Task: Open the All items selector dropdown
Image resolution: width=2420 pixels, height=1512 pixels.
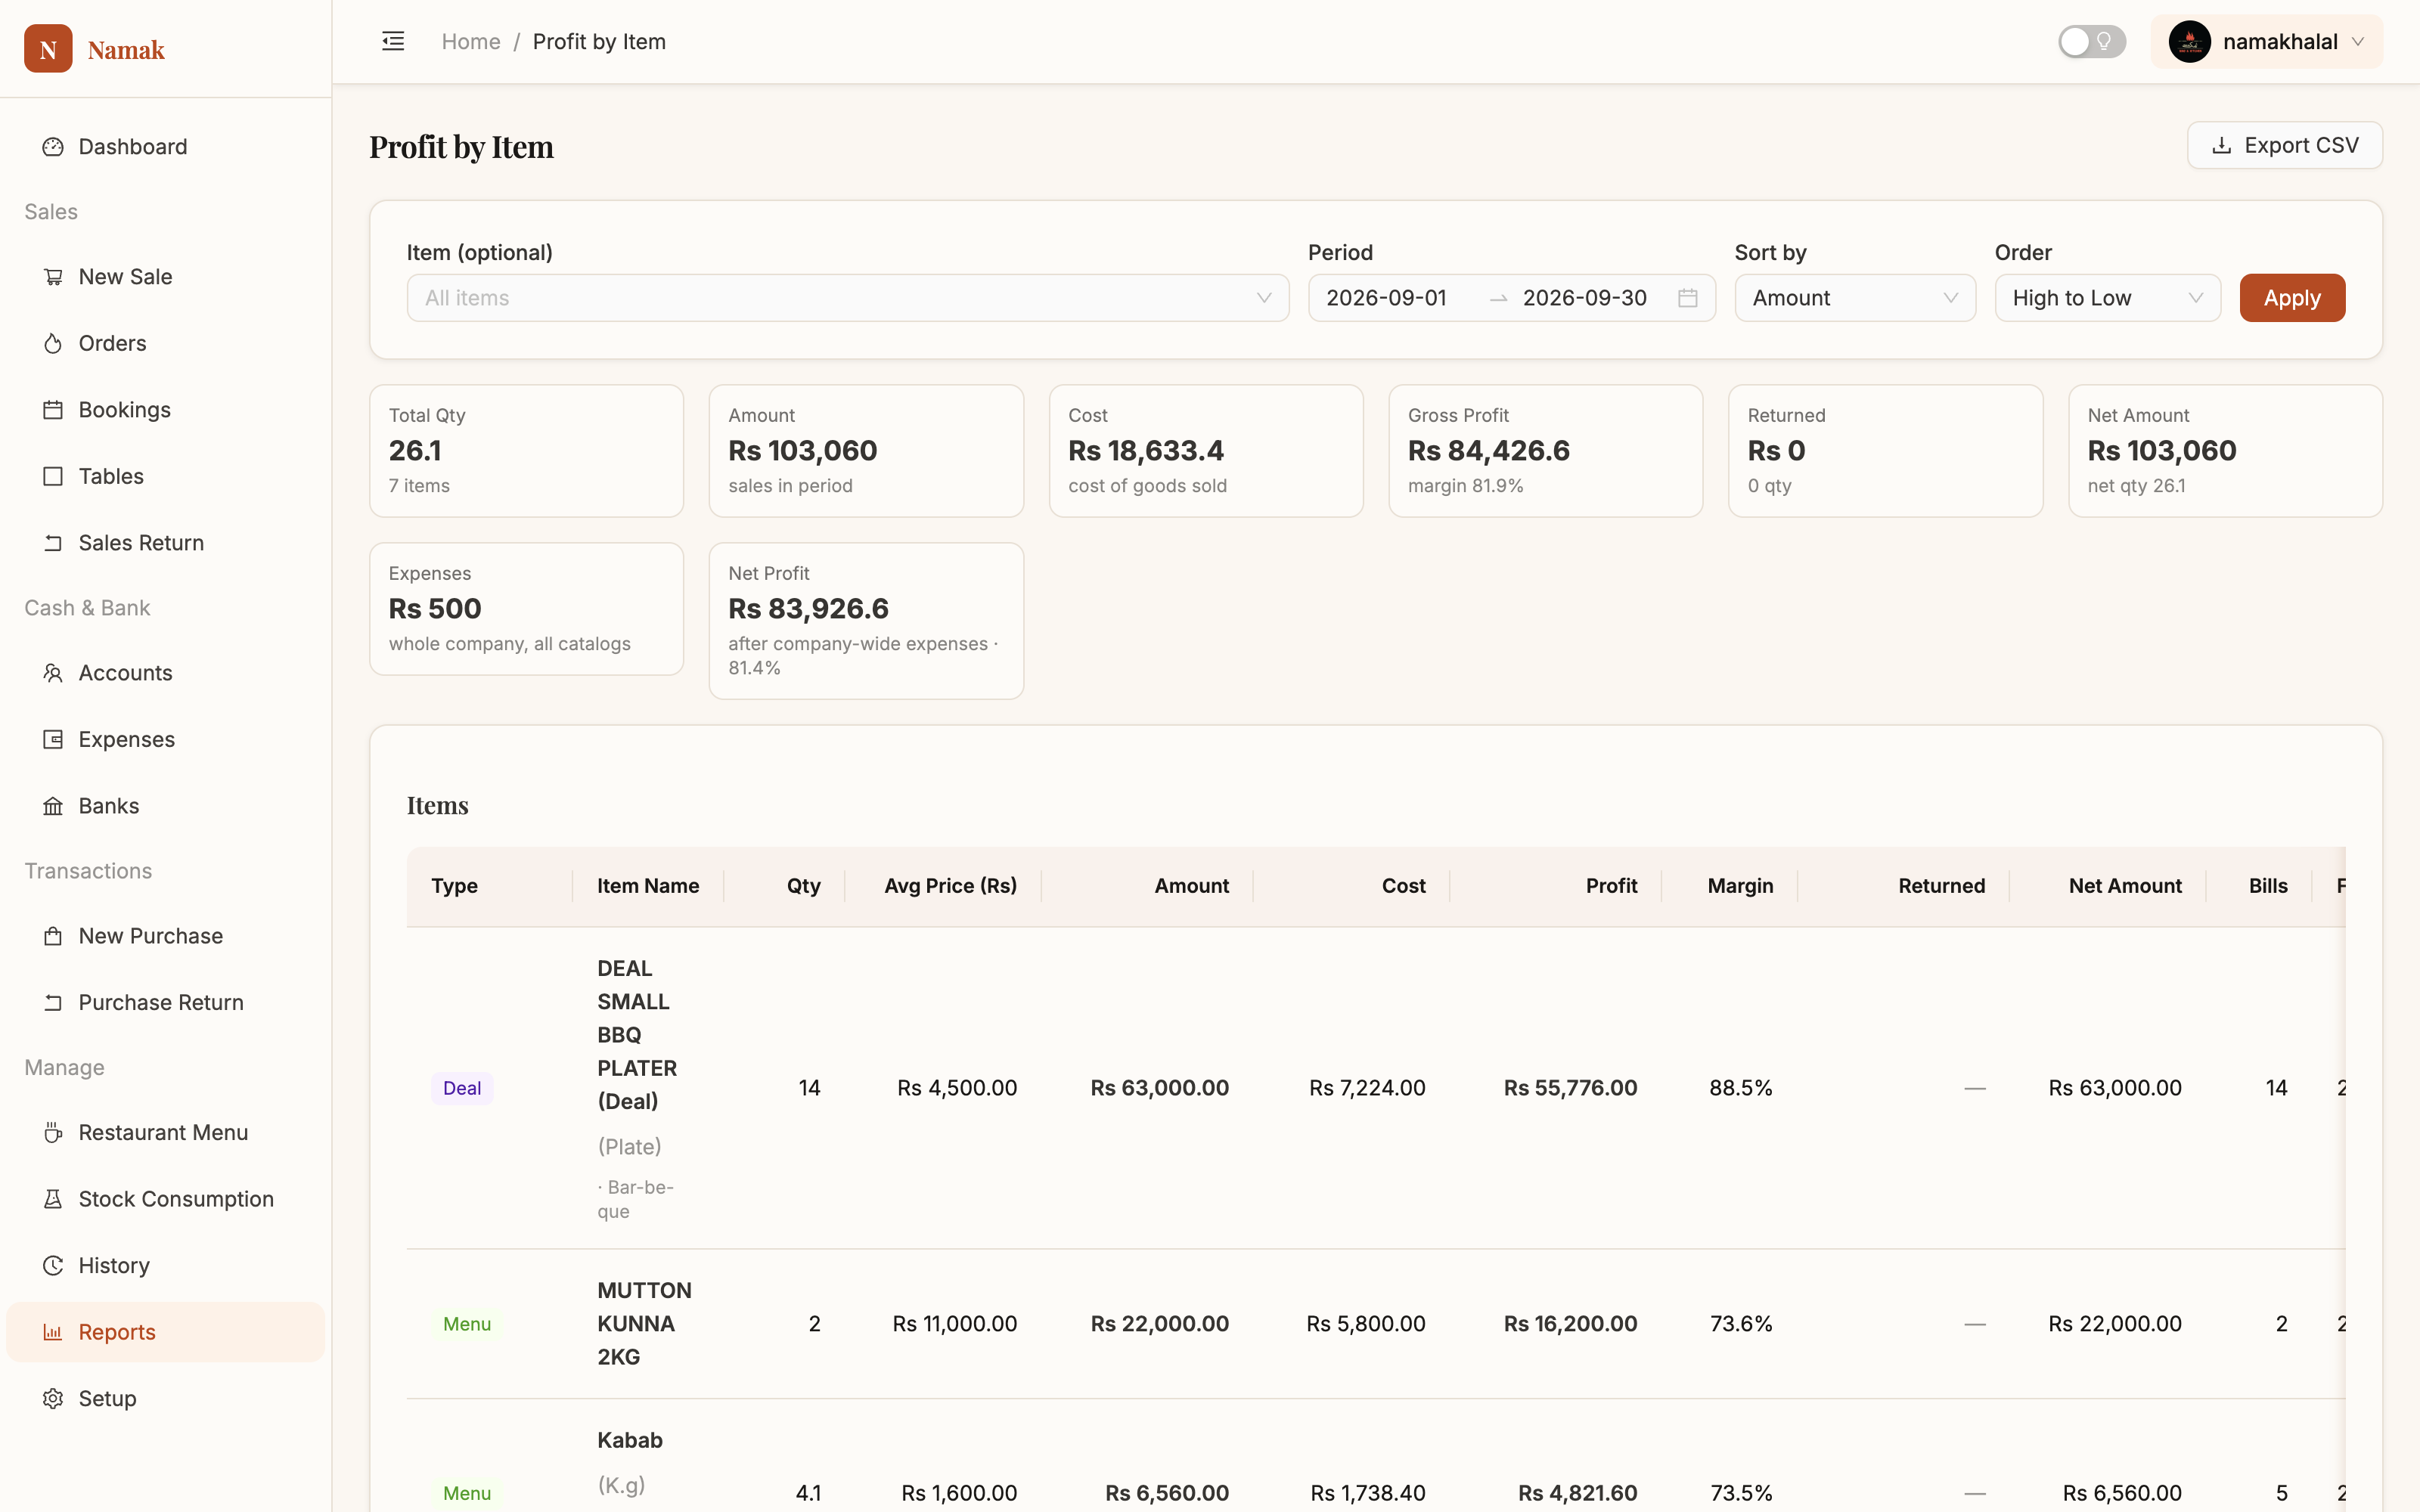Action: click(x=847, y=298)
